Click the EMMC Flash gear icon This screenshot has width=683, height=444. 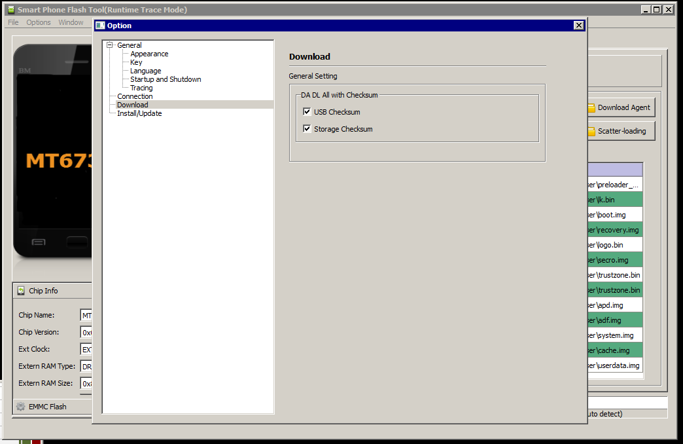pyautogui.click(x=20, y=407)
